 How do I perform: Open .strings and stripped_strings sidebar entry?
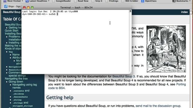(x=23, y=104)
